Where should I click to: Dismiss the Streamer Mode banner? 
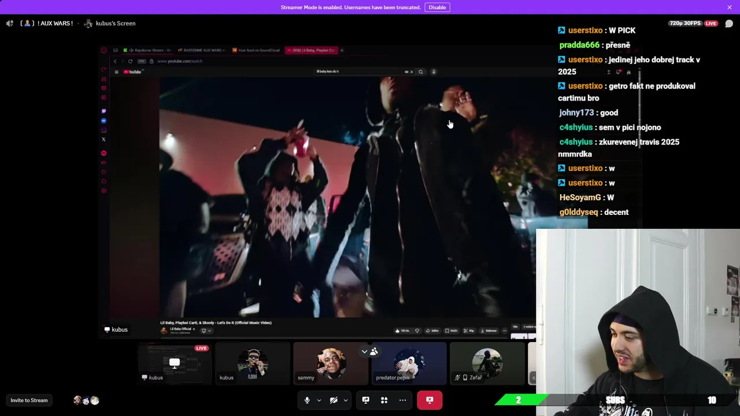730,7
